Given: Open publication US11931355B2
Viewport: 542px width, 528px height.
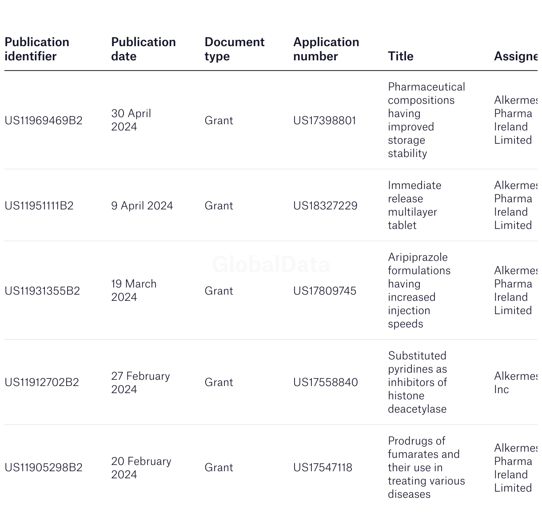Looking at the screenshot, I should (42, 291).
